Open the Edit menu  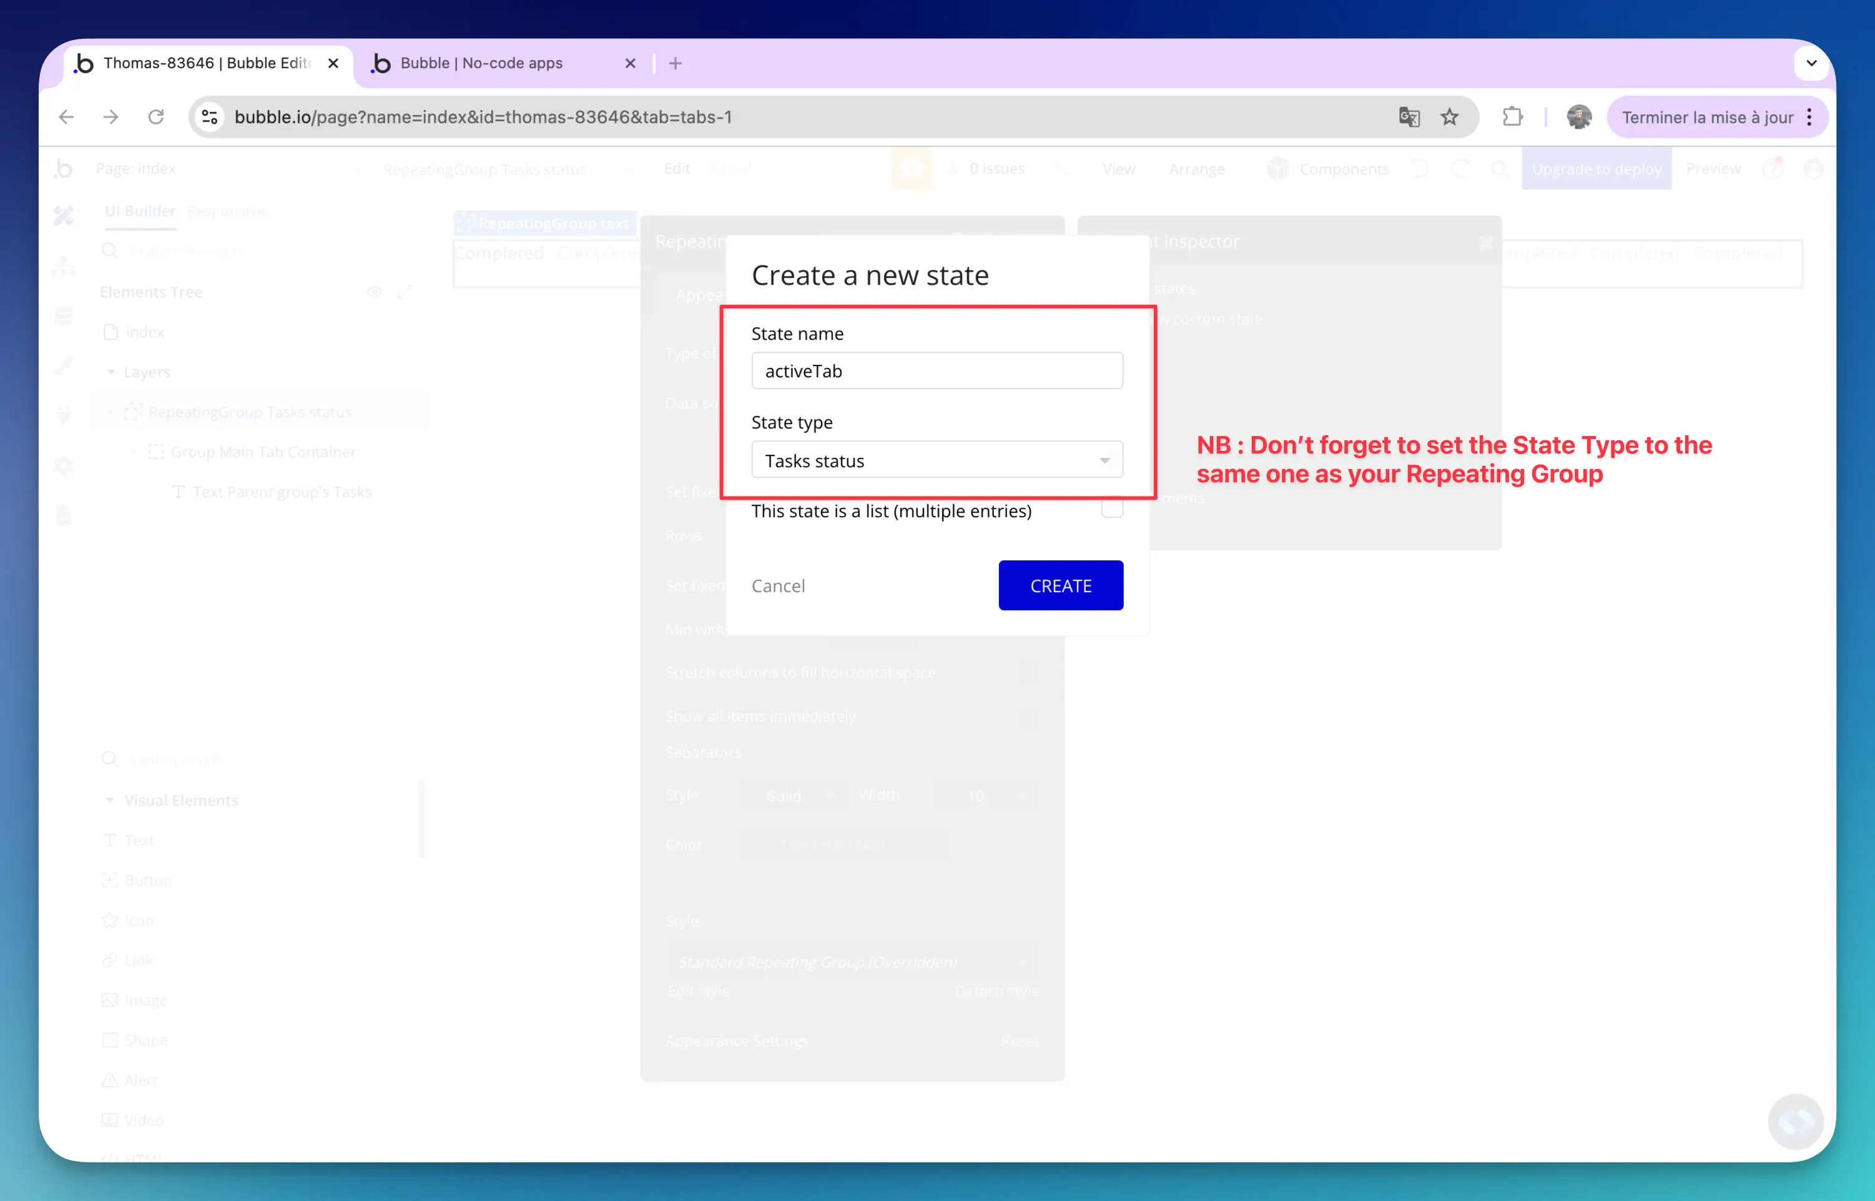677,169
